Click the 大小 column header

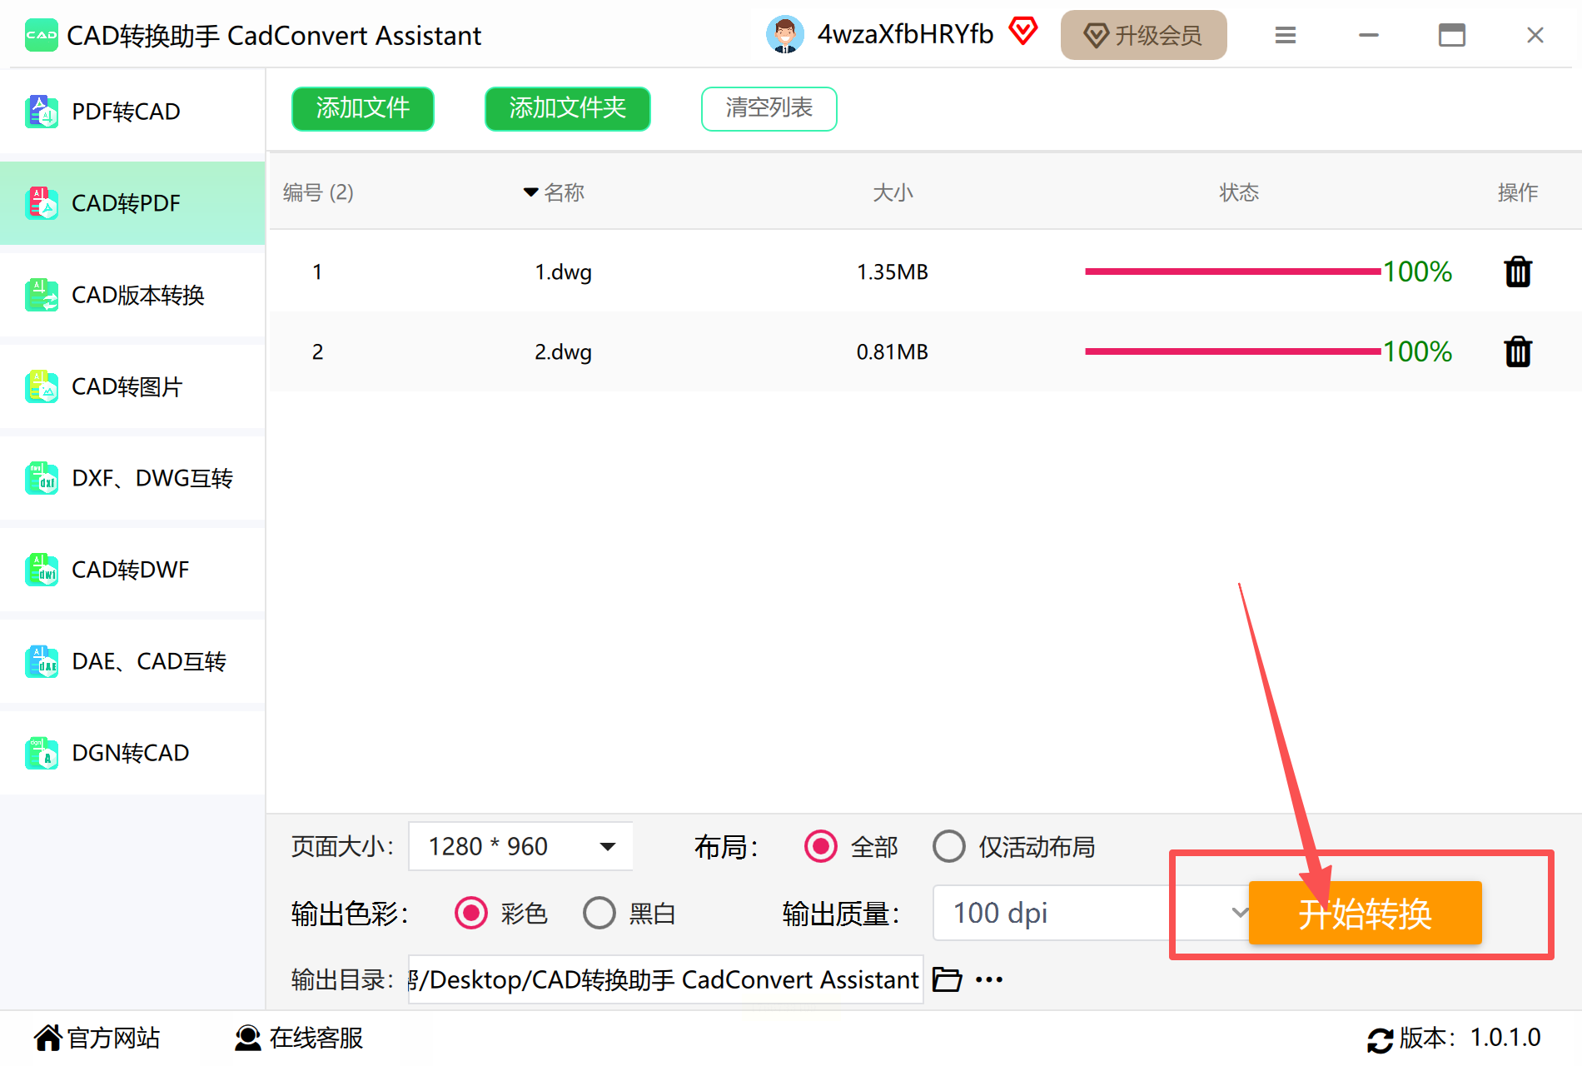tap(893, 192)
